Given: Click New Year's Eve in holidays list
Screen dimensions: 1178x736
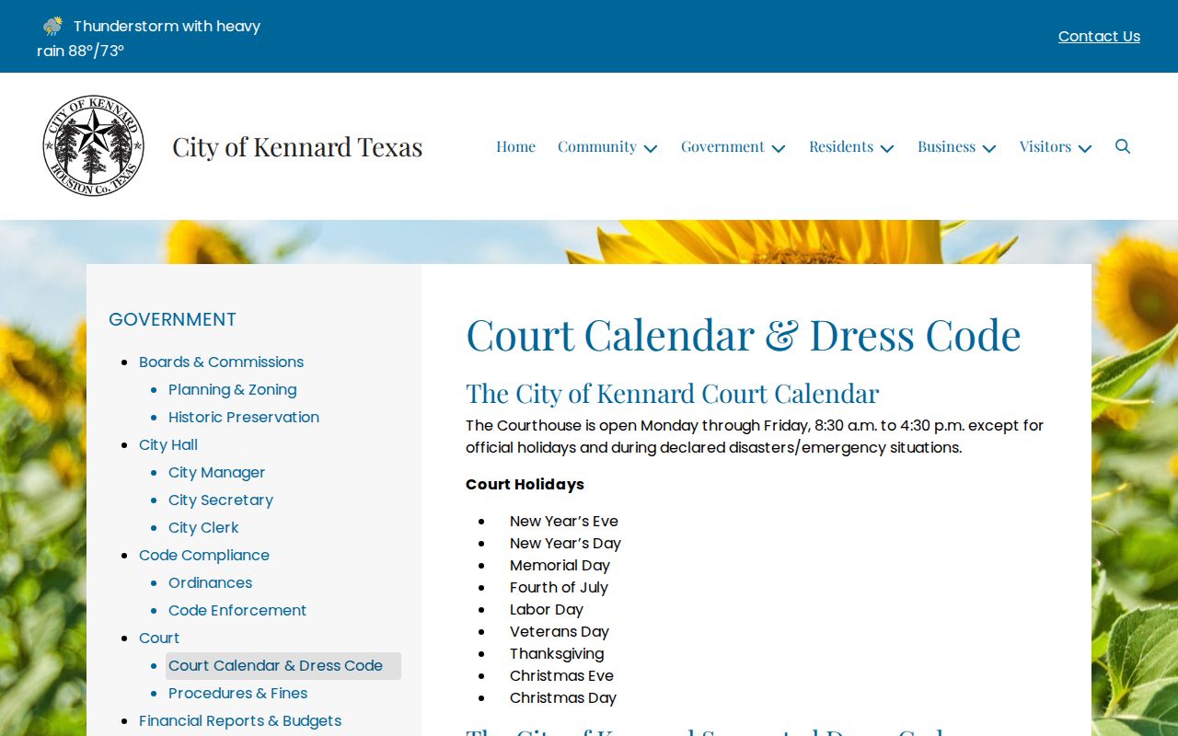Looking at the screenshot, I should [564, 521].
